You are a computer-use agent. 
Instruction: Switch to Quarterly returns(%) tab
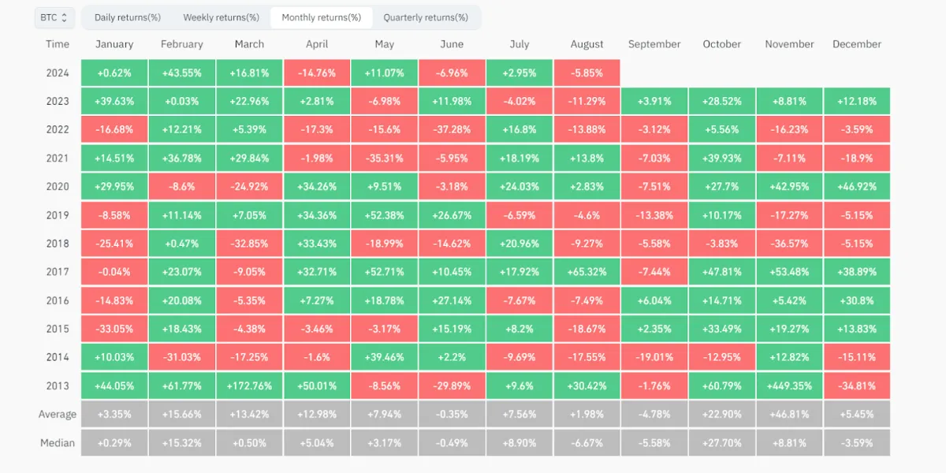point(426,17)
